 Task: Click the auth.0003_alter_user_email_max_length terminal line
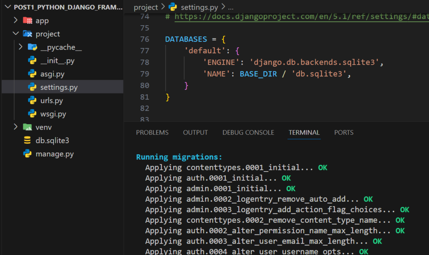[x=264, y=241]
